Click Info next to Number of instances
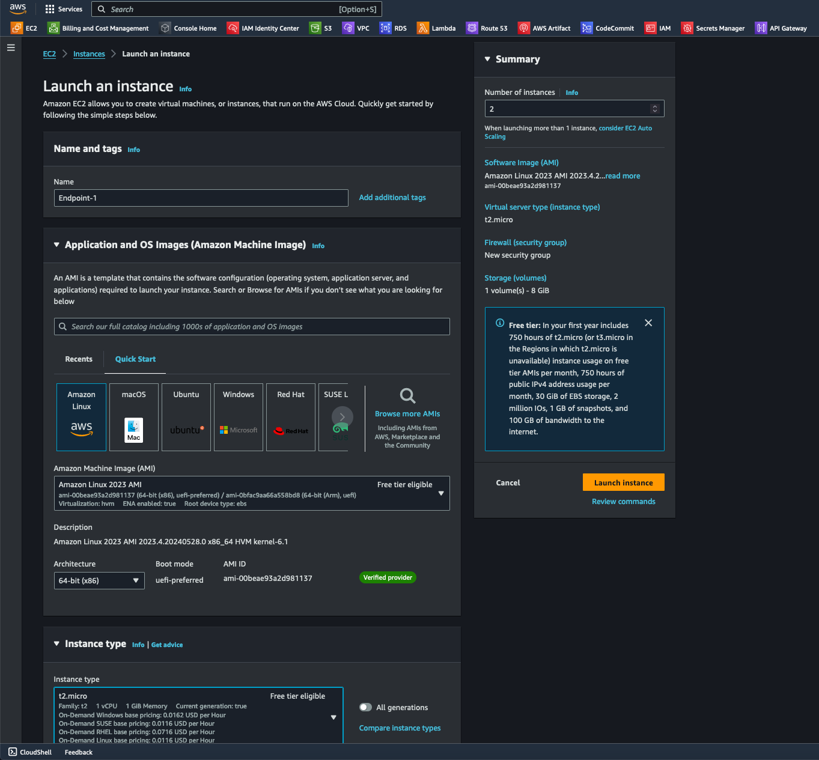The image size is (819, 760). [x=572, y=93]
